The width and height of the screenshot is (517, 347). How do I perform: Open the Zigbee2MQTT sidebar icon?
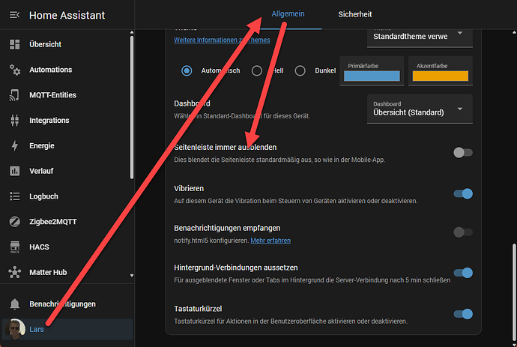point(15,222)
